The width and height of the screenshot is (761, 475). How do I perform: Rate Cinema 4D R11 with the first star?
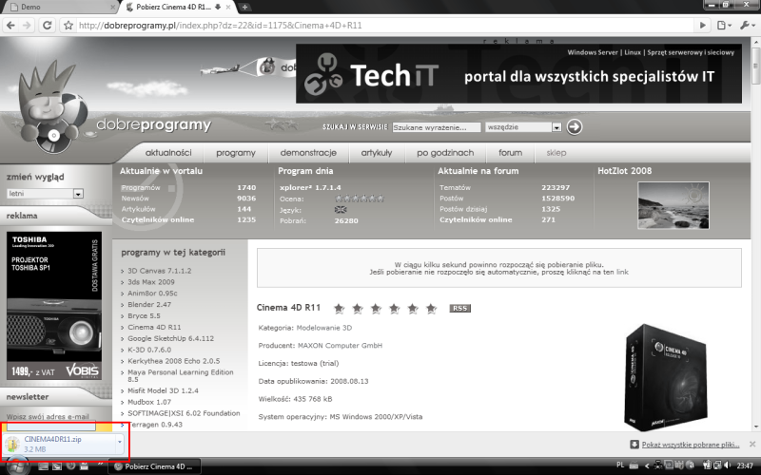point(340,308)
